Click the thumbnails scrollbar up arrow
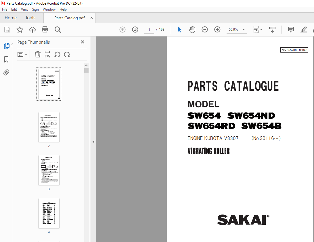 86,65
